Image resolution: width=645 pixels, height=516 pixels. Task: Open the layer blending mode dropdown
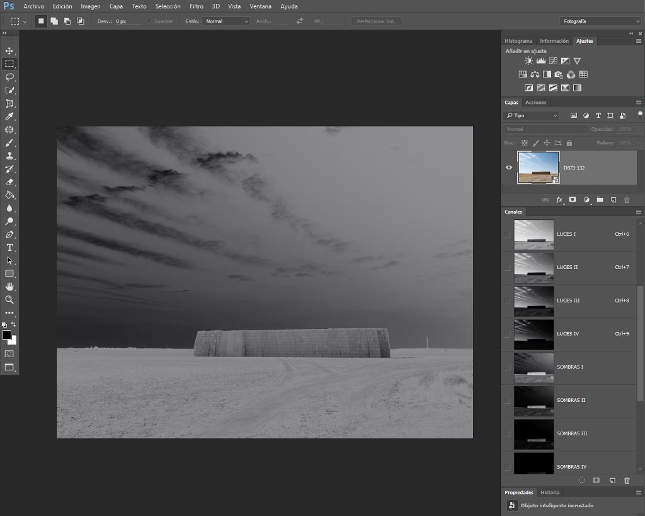pyautogui.click(x=545, y=129)
